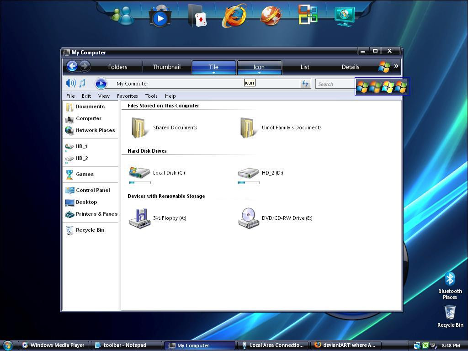468x351 pixels.
Task: Select HD_2 (D:) drive
Action: coord(260,173)
